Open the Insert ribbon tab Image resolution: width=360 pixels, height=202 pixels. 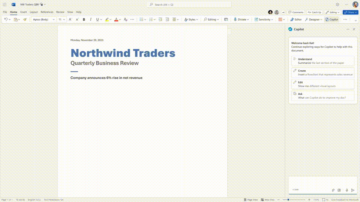23,12
